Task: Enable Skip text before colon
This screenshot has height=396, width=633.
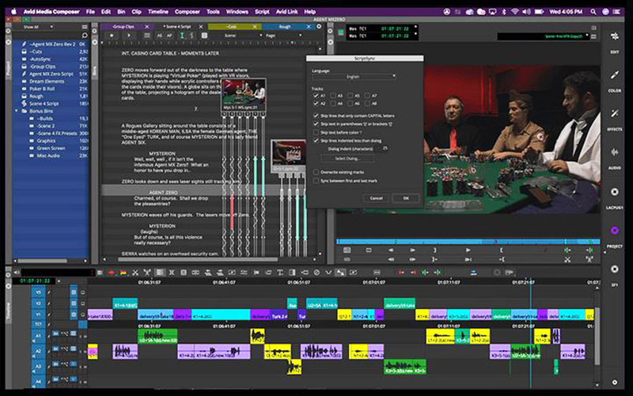Action: point(316,132)
